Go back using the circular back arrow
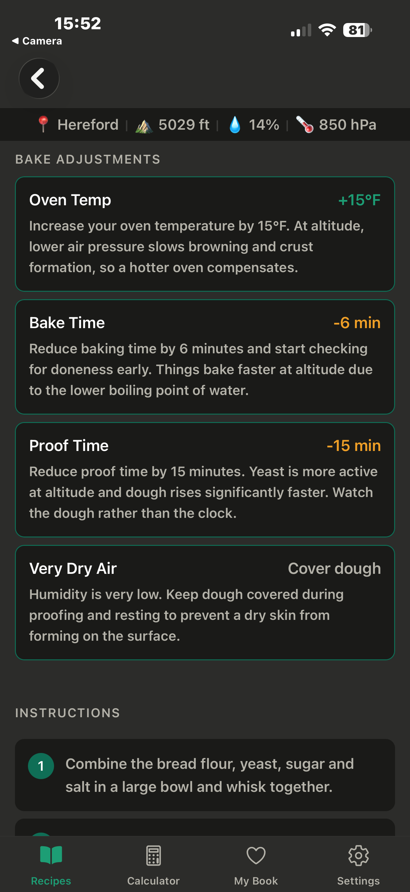This screenshot has height=892, width=410. coord(39,78)
